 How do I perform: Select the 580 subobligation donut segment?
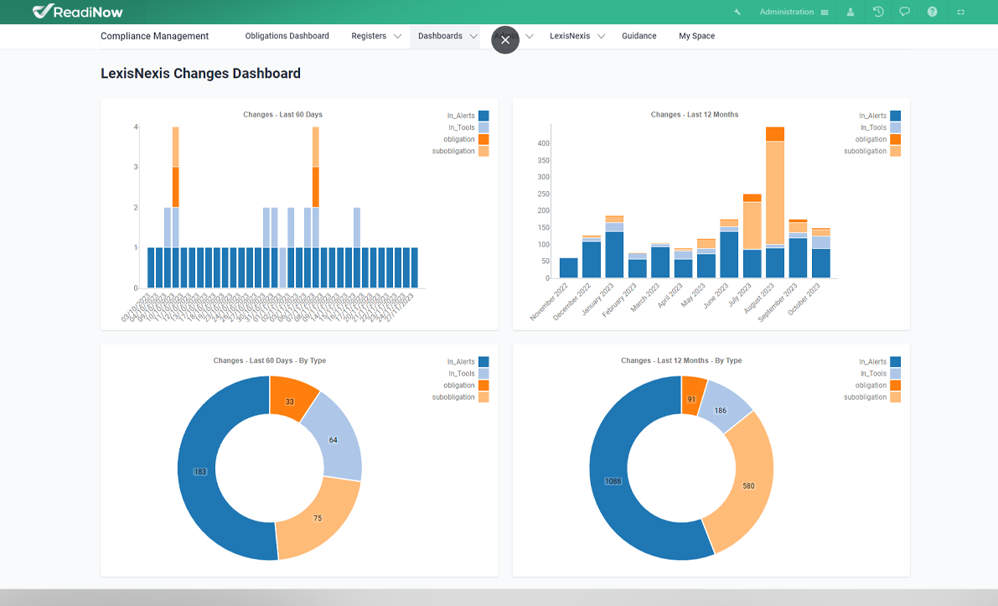(749, 485)
